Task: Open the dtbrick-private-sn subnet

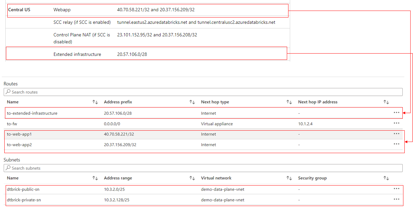Action: 24,200
